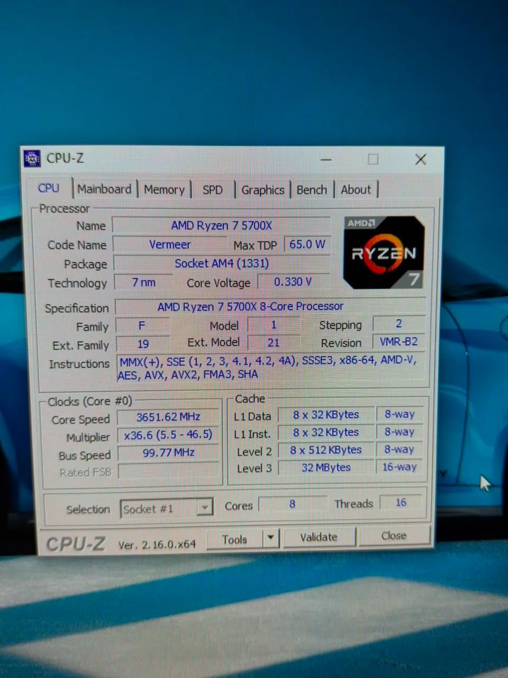This screenshot has height=678, width=508.
Task: Click the Stepping value 2
Action: [x=398, y=324]
